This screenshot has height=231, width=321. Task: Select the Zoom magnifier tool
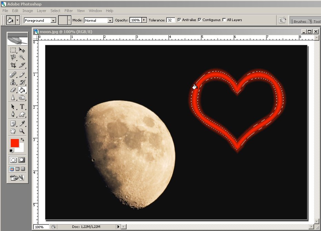pyautogui.click(x=22, y=131)
